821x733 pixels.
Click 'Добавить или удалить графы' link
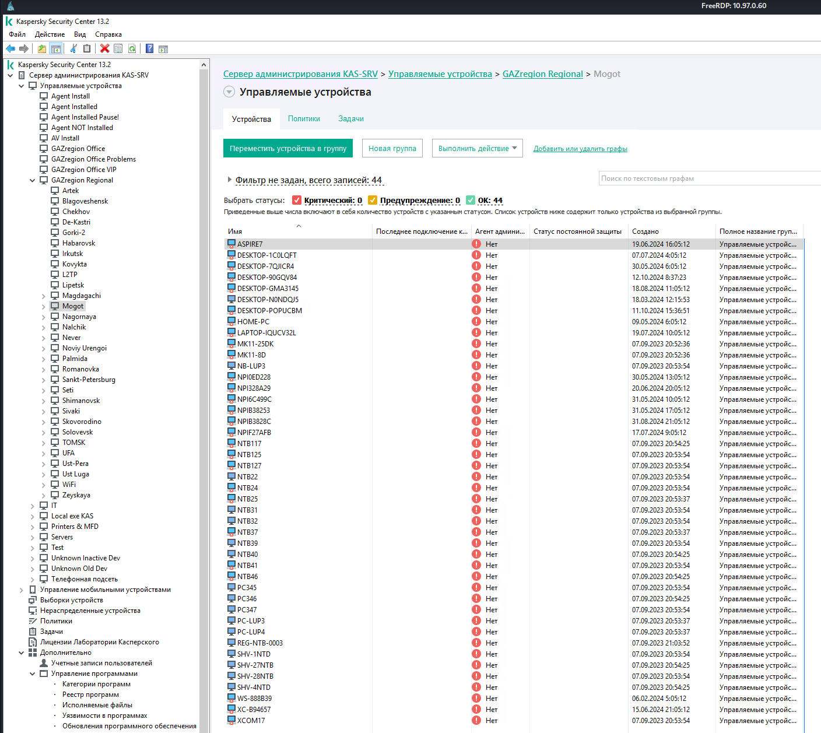(x=580, y=149)
